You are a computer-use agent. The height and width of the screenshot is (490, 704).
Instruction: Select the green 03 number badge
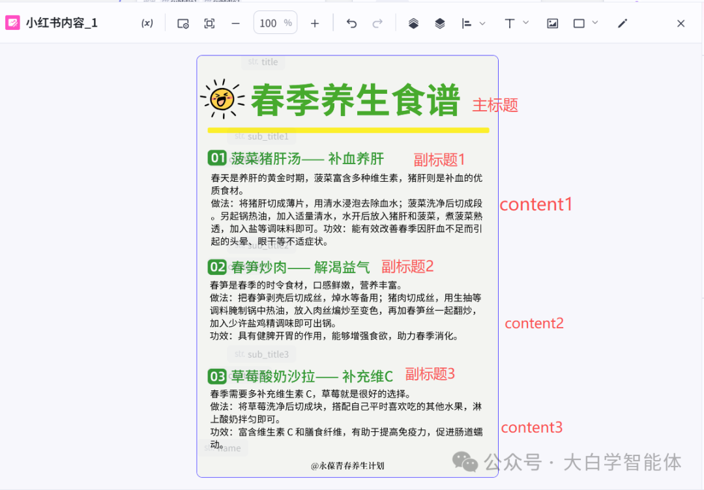217,376
